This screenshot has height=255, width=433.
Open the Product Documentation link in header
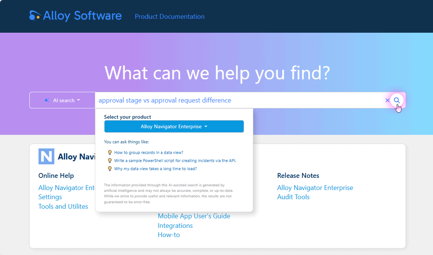coord(170,17)
